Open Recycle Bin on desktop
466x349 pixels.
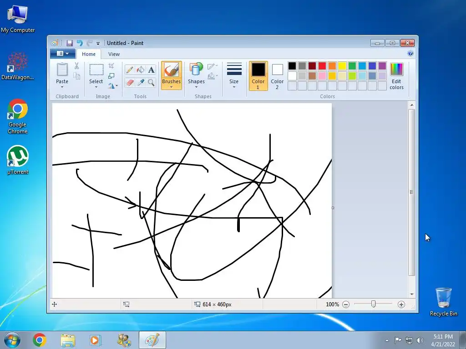tap(443, 302)
